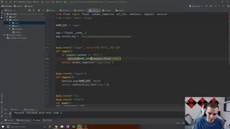Open the File menu
The image size is (230, 129).
(6, 2)
